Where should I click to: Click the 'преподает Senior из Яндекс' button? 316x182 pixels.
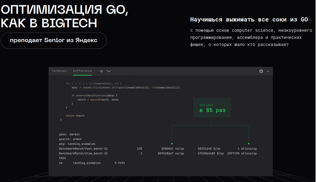pyautogui.click(x=53, y=40)
